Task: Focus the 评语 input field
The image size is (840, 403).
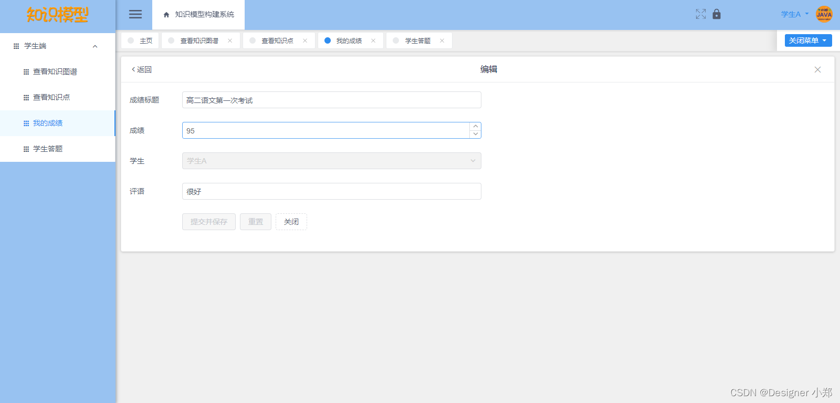Action: [332, 191]
